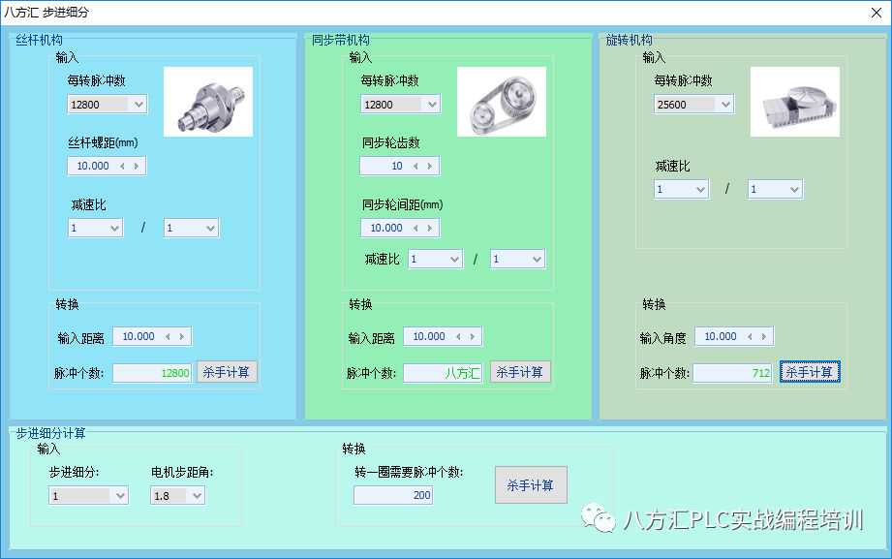This screenshot has height=559, width=892.
Task: Click the 输入距离 field in 丝杆机构 panel
Action: [136, 337]
